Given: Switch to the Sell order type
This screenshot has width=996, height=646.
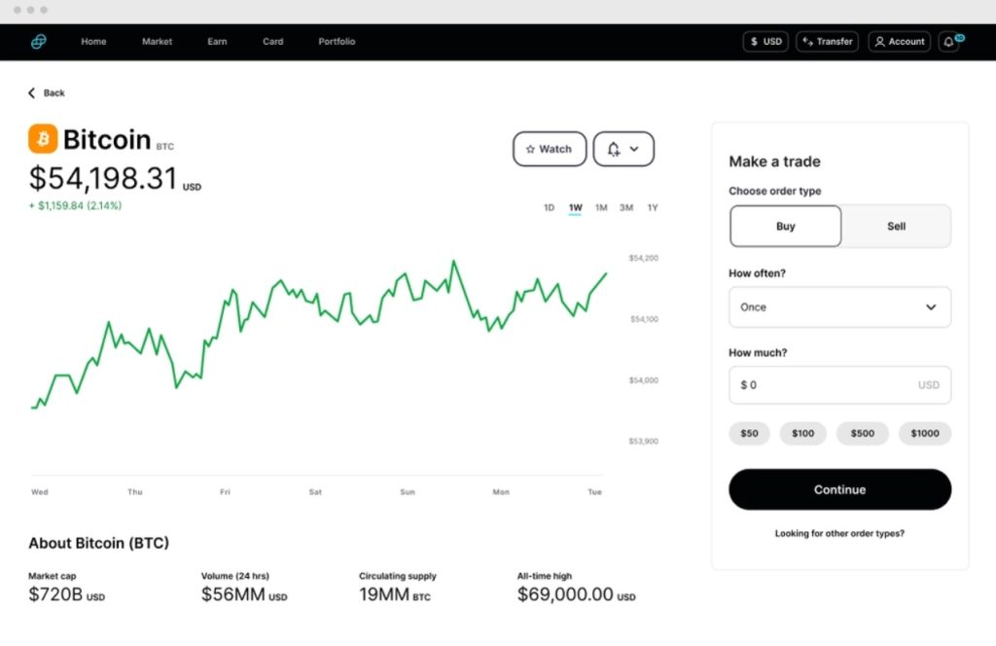Looking at the screenshot, I should coord(895,226).
